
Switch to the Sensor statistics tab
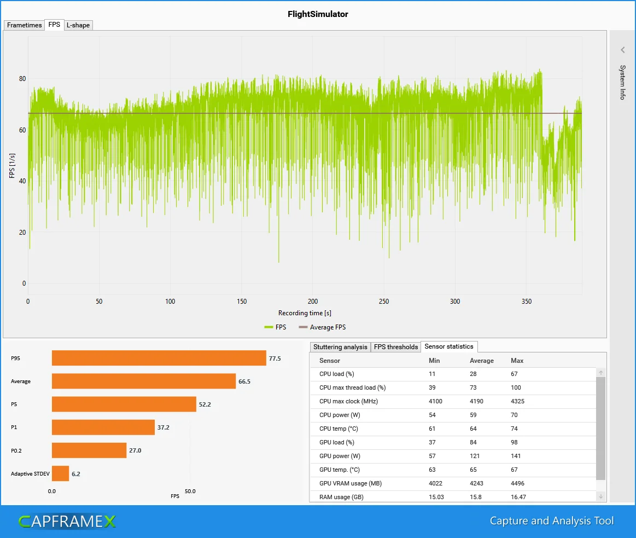click(449, 346)
